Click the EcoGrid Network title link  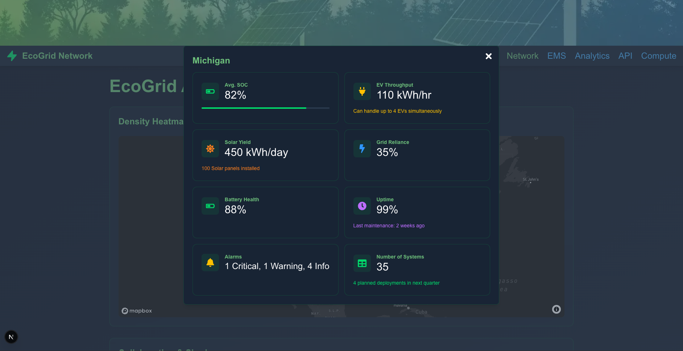(57, 56)
